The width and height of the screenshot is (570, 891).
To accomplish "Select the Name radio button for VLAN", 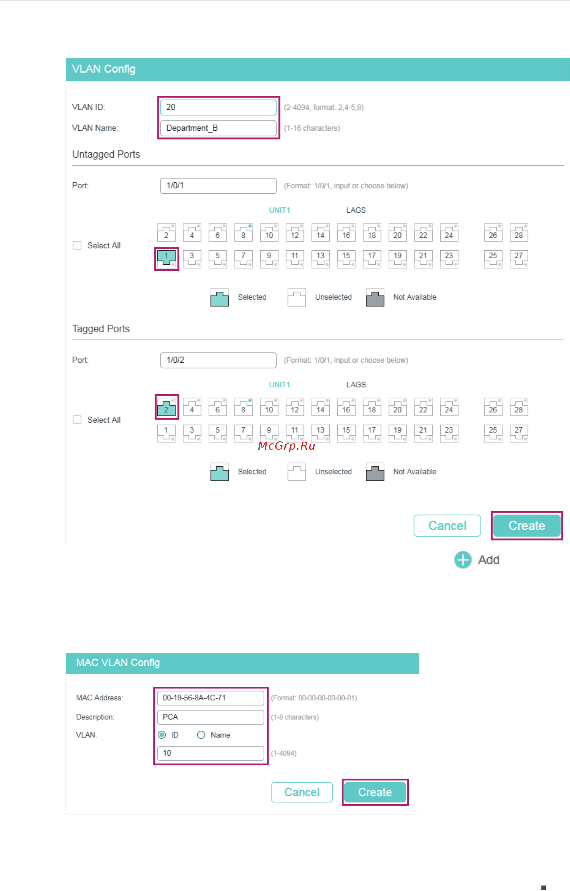I will [x=201, y=735].
